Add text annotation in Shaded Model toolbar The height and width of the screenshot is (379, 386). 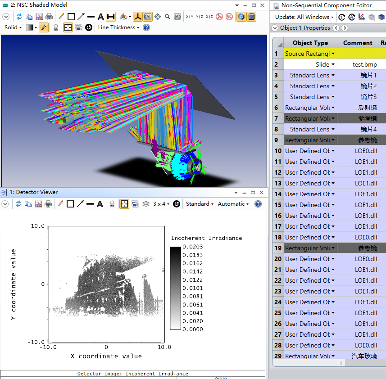point(101,17)
